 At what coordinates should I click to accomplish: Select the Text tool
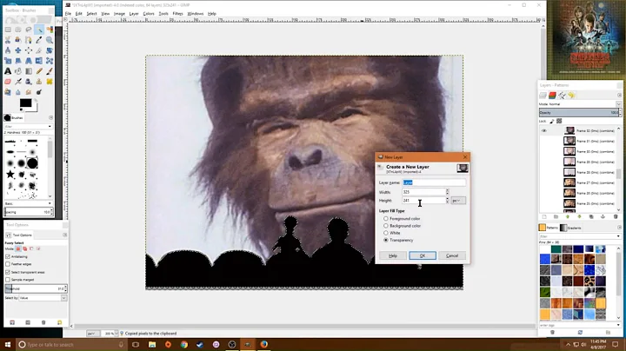pos(8,71)
